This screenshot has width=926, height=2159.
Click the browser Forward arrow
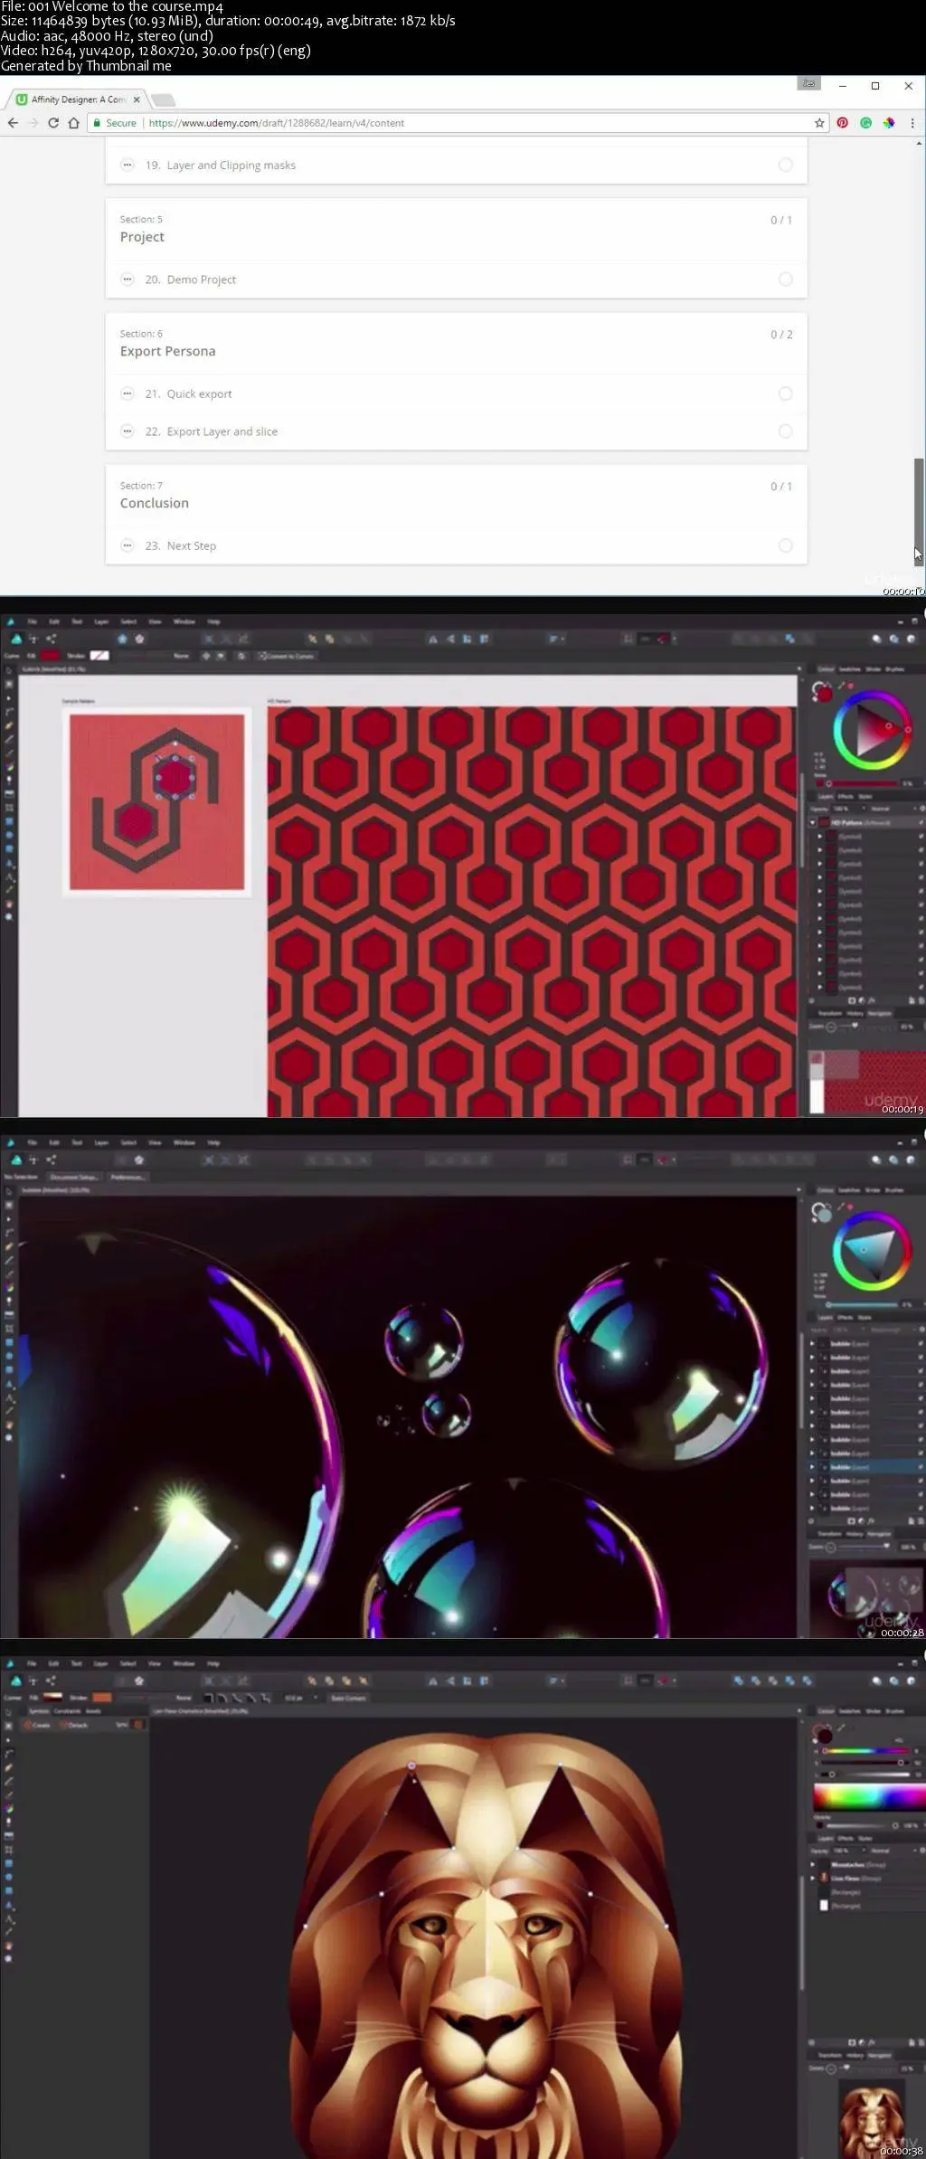click(33, 123)
